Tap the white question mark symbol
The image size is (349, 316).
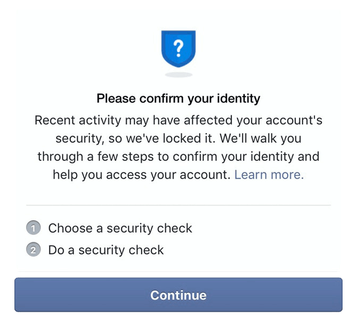[x=178, y=48]
